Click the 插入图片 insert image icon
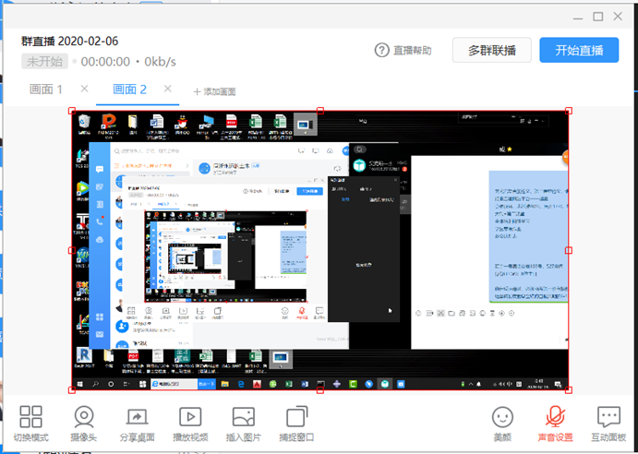The width and height of the screenshot is (638, 454). pos(244,417)
